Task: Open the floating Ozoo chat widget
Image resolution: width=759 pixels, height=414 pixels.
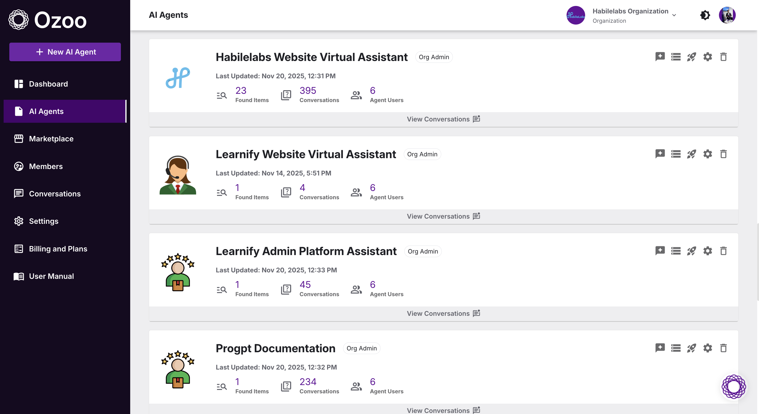Action: tap(733, 387)
